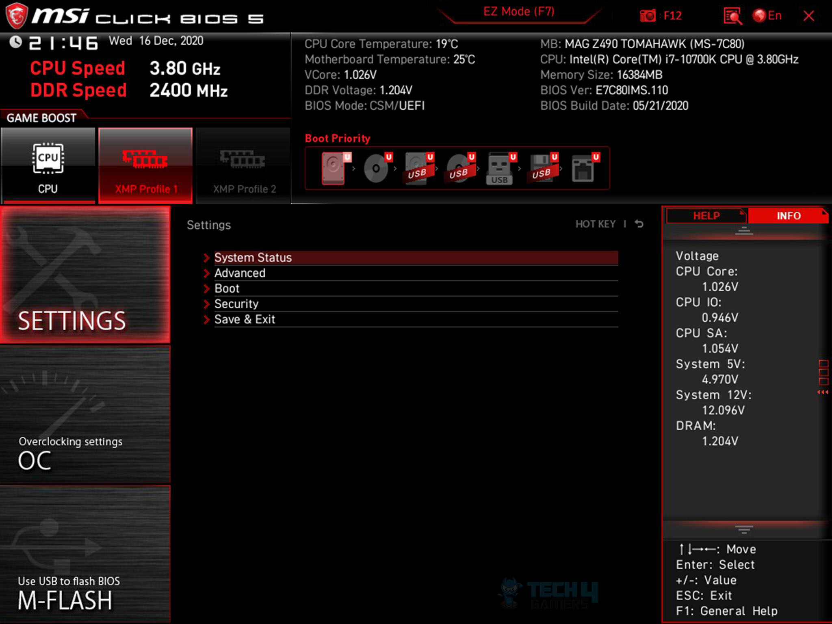Open M-FLASH to flash BIOS
Screen dimensions: 832x624
[85, 555]
